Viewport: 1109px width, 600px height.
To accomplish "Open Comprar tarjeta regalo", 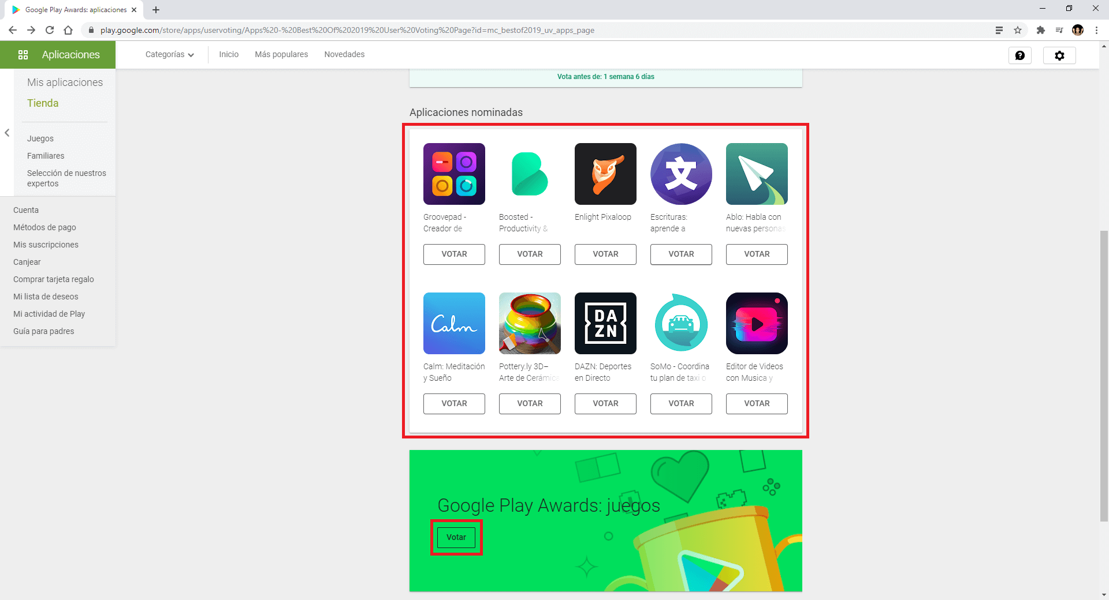I will pyautogui.click(x=54, y=279).
